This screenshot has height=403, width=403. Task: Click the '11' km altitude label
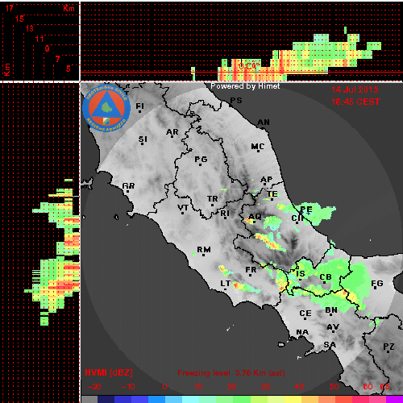(x=39, y=39)
